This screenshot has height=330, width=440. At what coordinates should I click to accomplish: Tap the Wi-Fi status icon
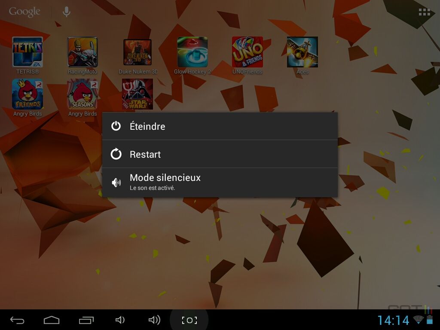[x=418, y=319]
